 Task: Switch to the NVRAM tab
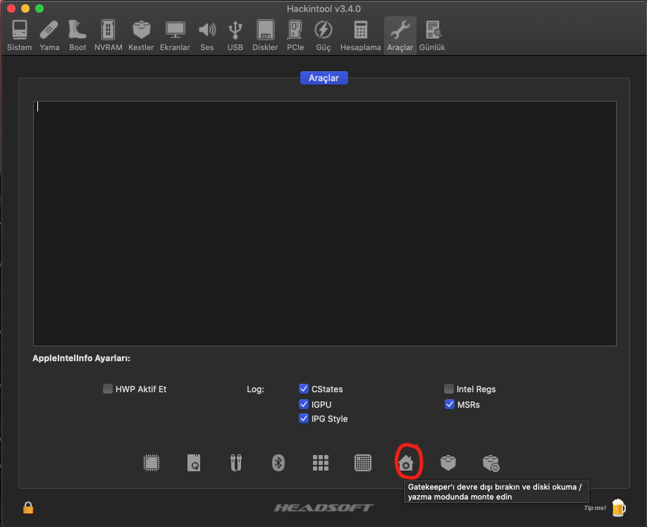pyautogui.click(x=108, y=35)
